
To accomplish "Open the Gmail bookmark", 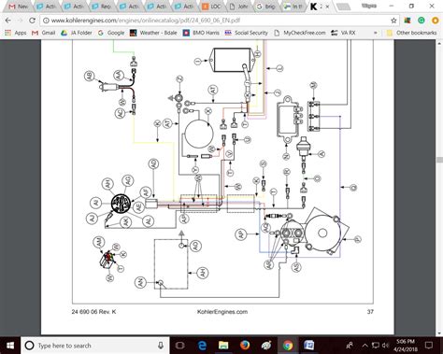I will (x=44, y=33).
